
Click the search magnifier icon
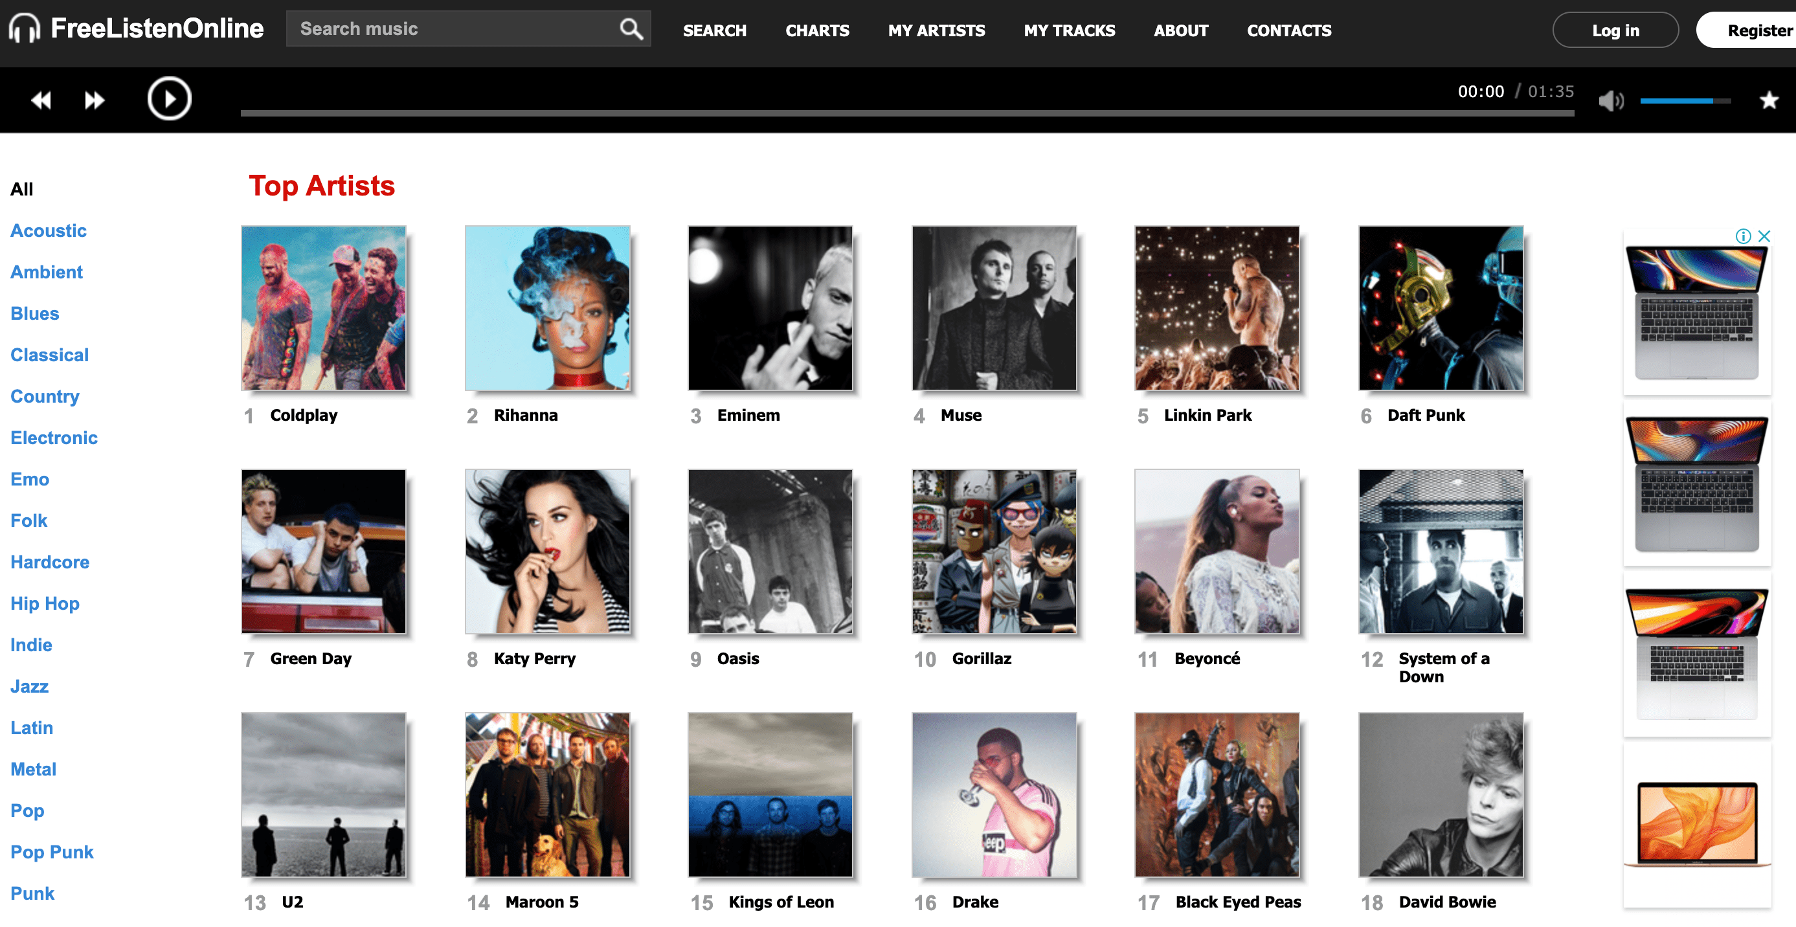click(630, 28)
